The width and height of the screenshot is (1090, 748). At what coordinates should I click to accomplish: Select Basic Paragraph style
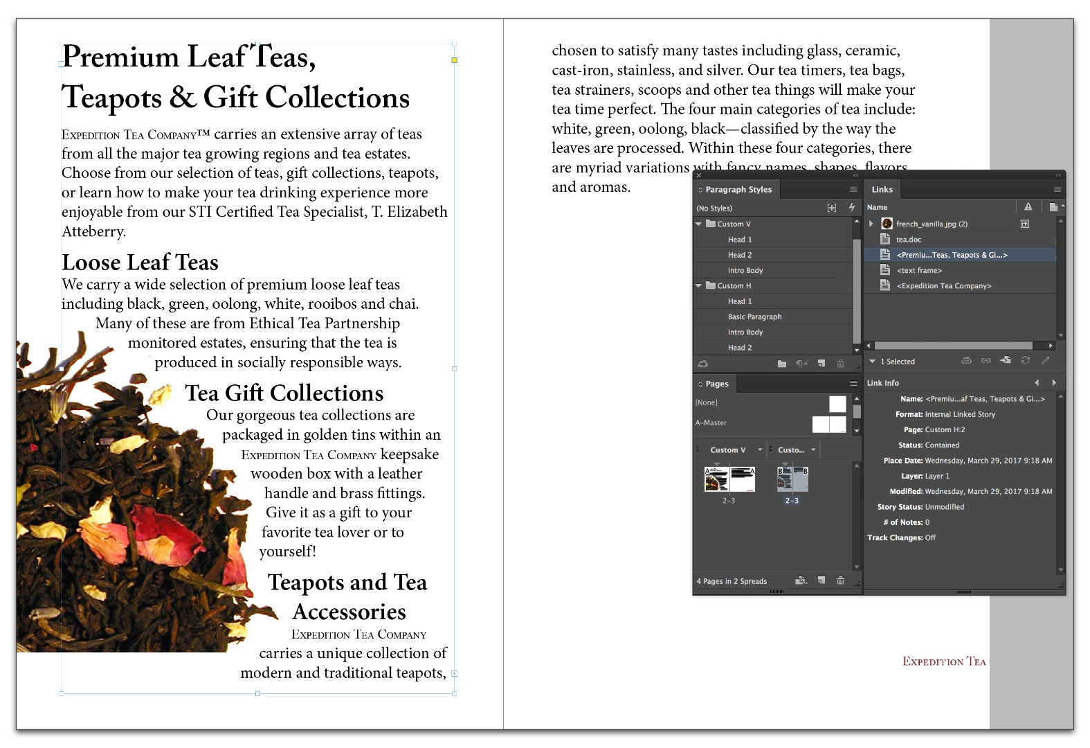(x=773, y=317)
